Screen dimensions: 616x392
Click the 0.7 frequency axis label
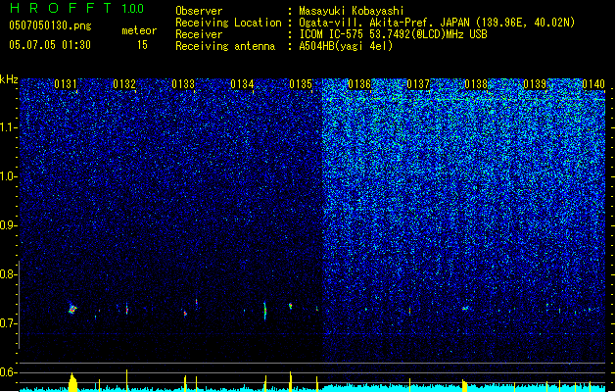tap(8, 323)
